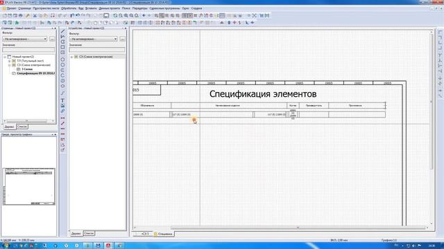This screenshot has width=444, height=249.
Task: Switch to the Спецификац page tab
Action: (164, 234)
